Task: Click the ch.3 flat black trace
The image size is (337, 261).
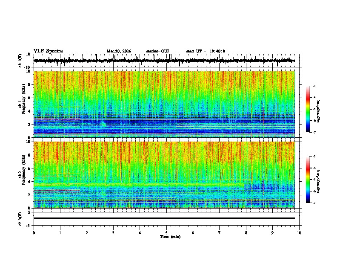Action: click(164, 218)
